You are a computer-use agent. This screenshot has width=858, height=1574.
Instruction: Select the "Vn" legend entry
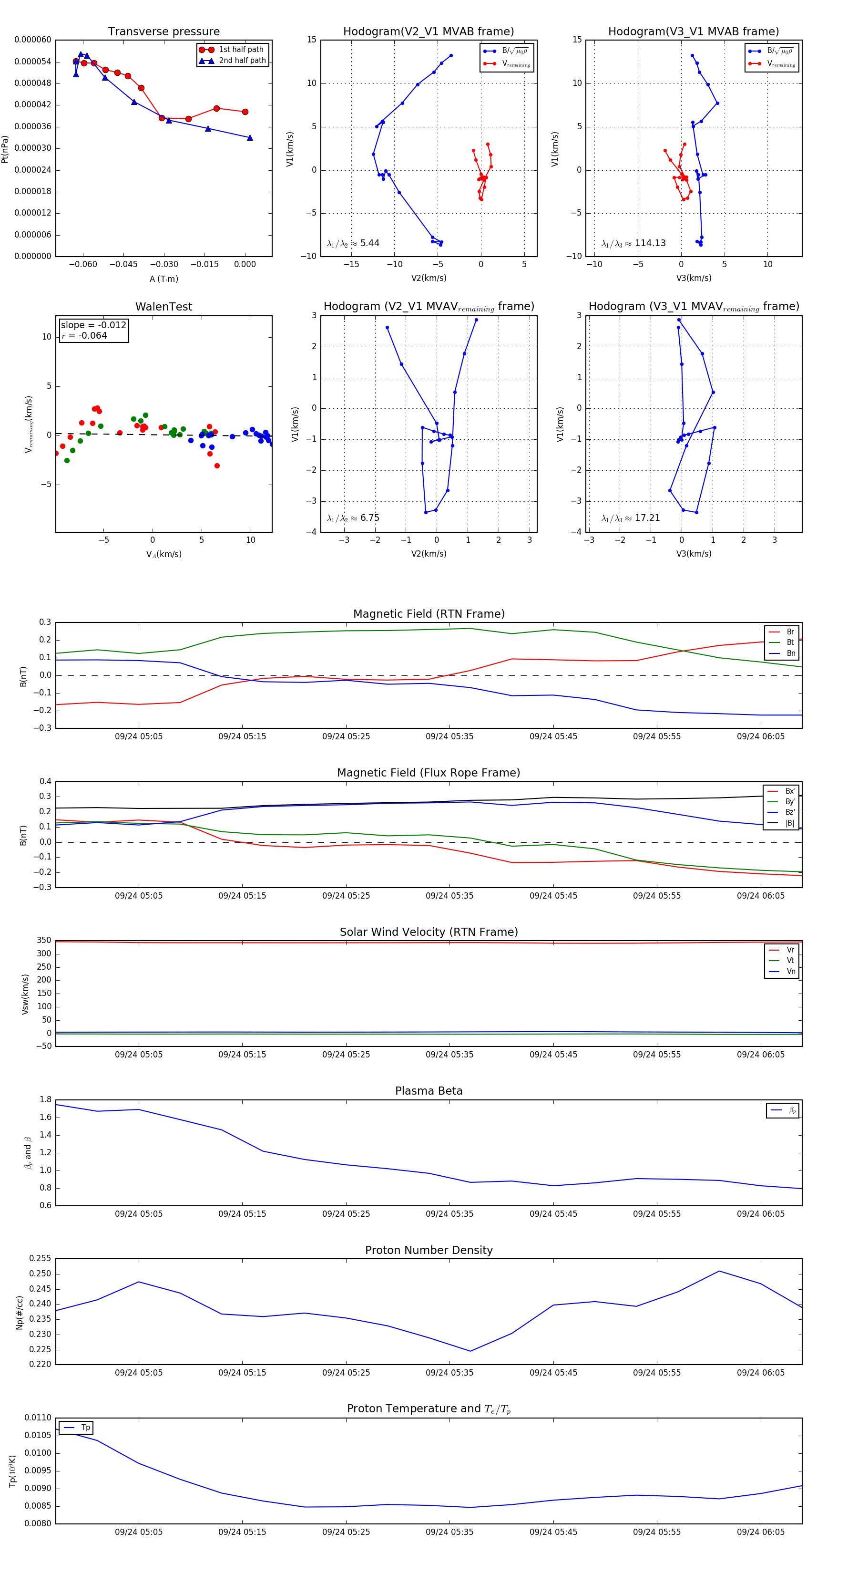click(x=782, y=972)
